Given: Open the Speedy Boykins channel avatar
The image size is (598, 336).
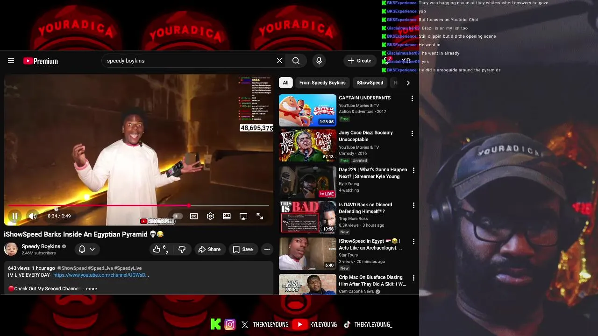Looking at the screenshot, I should pos(11,249).
